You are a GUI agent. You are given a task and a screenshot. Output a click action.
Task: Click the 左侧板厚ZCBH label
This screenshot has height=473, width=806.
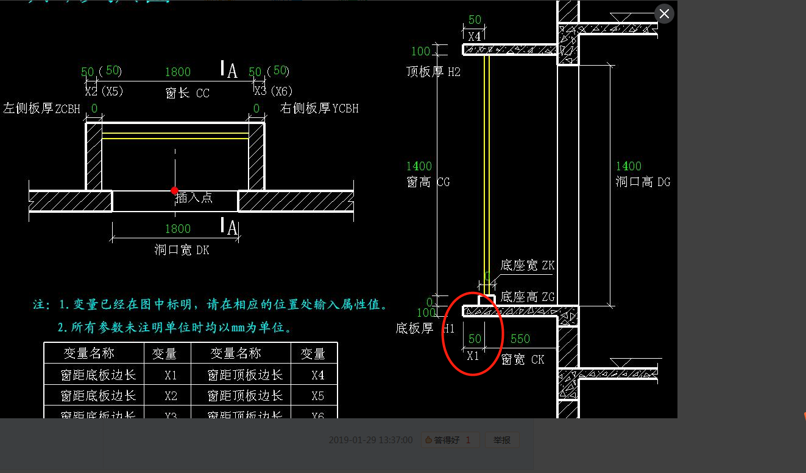(x=41, y=109)
